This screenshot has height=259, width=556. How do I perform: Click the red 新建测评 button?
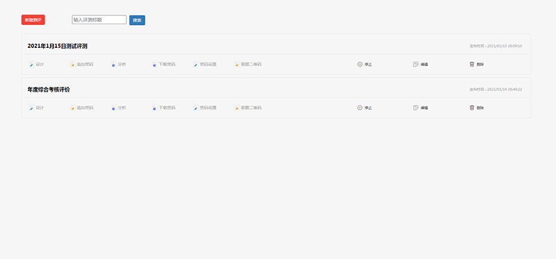pyautogui.click(x=33, y=20)
